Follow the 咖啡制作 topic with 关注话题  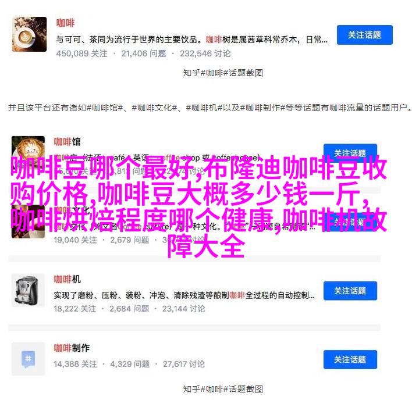[x=350, y=359]
